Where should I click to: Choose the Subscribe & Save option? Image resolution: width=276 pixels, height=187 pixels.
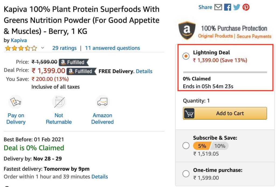(x=186, y=146)
